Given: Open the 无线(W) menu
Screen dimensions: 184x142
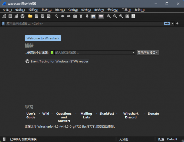Looking at the screenshot, I should click(x=113, y=10).
